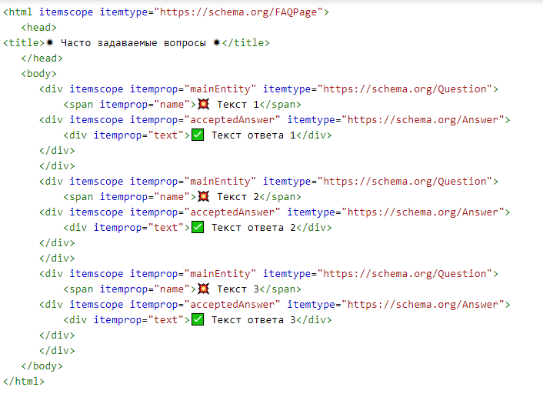
Task: Click the sparkle emoji before the closing title tag
Action: [217, 43]
